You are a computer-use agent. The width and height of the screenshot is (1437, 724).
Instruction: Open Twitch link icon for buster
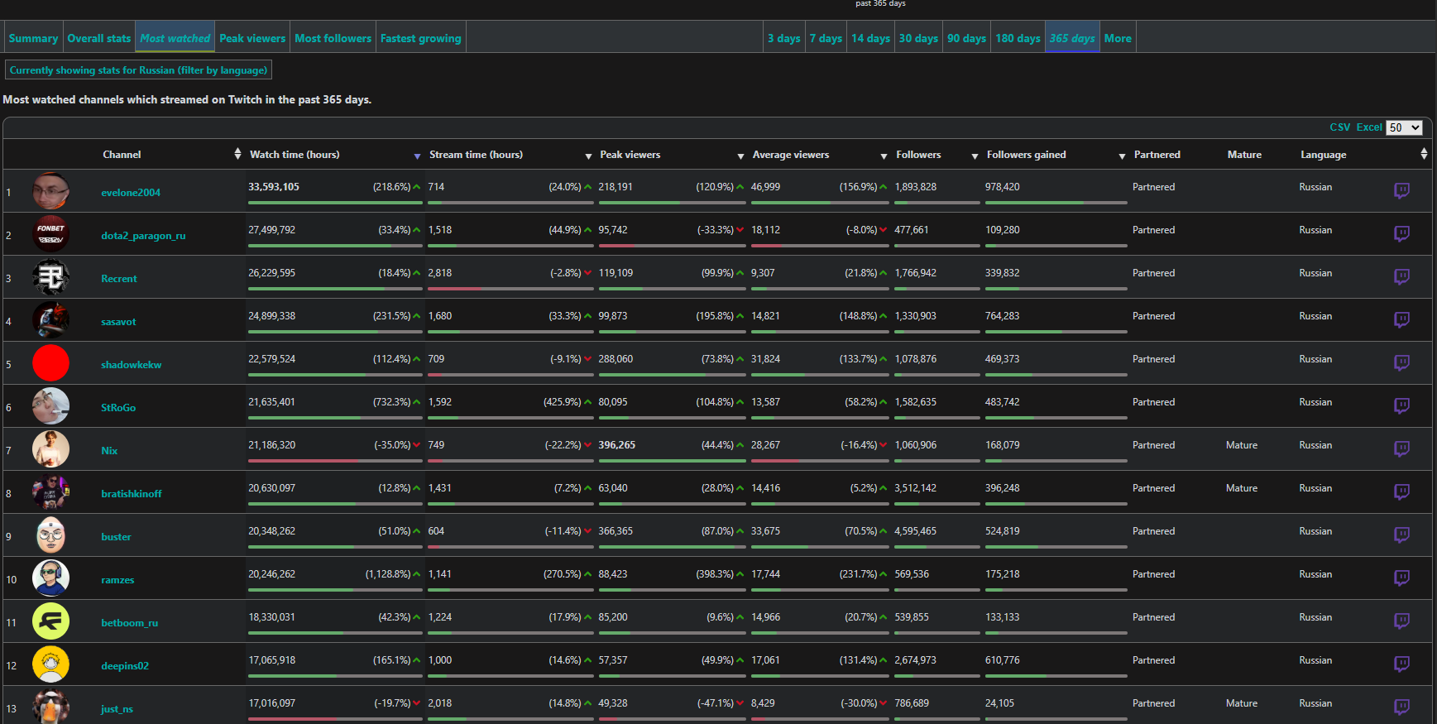click(x=1401, y=535)
